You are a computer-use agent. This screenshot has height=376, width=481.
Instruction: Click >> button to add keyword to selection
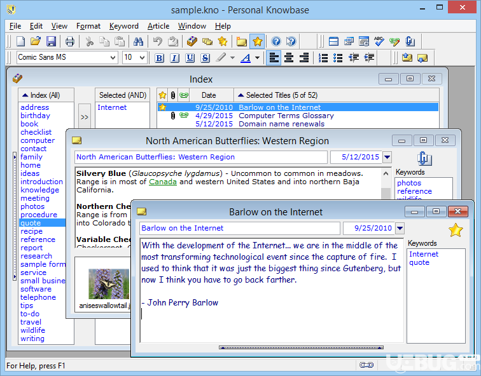click(x=85, y=117)
